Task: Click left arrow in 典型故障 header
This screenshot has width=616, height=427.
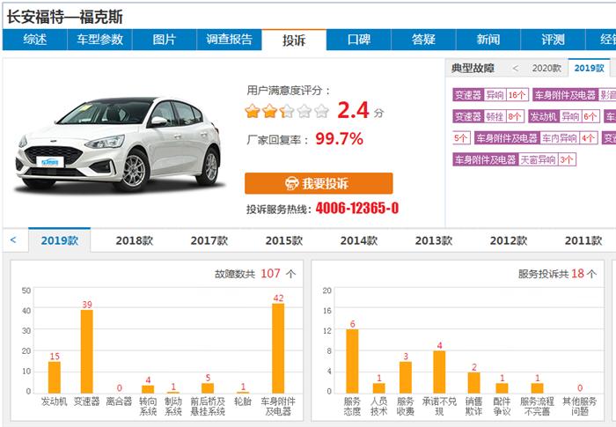Action: tap(515, 69)
